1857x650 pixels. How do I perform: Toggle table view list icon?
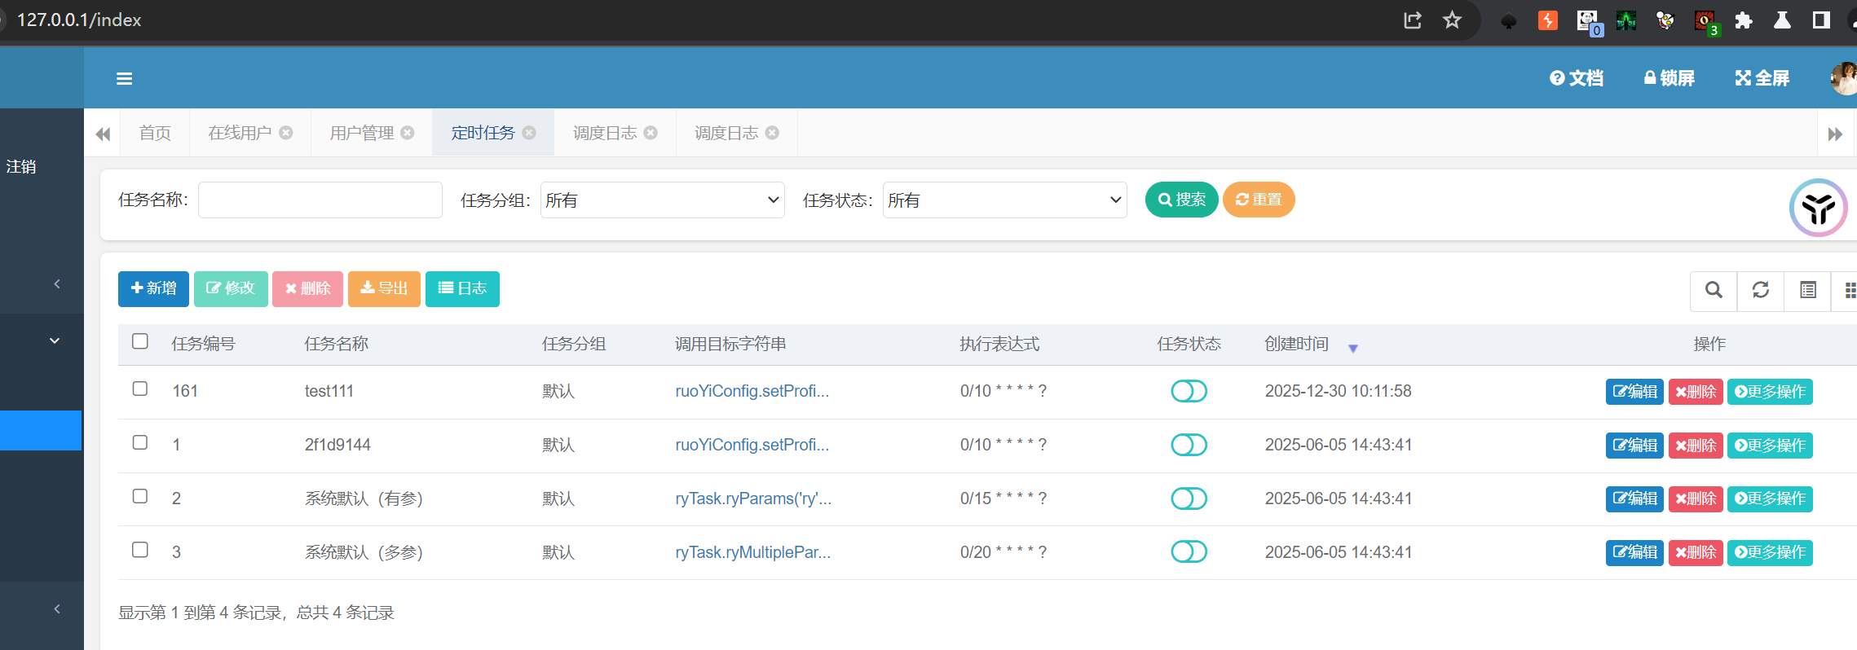[1807, 290]
